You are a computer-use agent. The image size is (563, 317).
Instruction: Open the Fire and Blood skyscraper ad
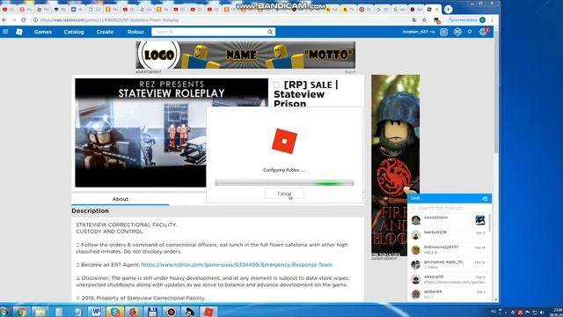(x=395, y=166)
